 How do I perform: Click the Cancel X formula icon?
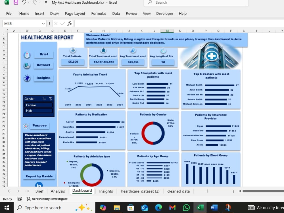56,24
